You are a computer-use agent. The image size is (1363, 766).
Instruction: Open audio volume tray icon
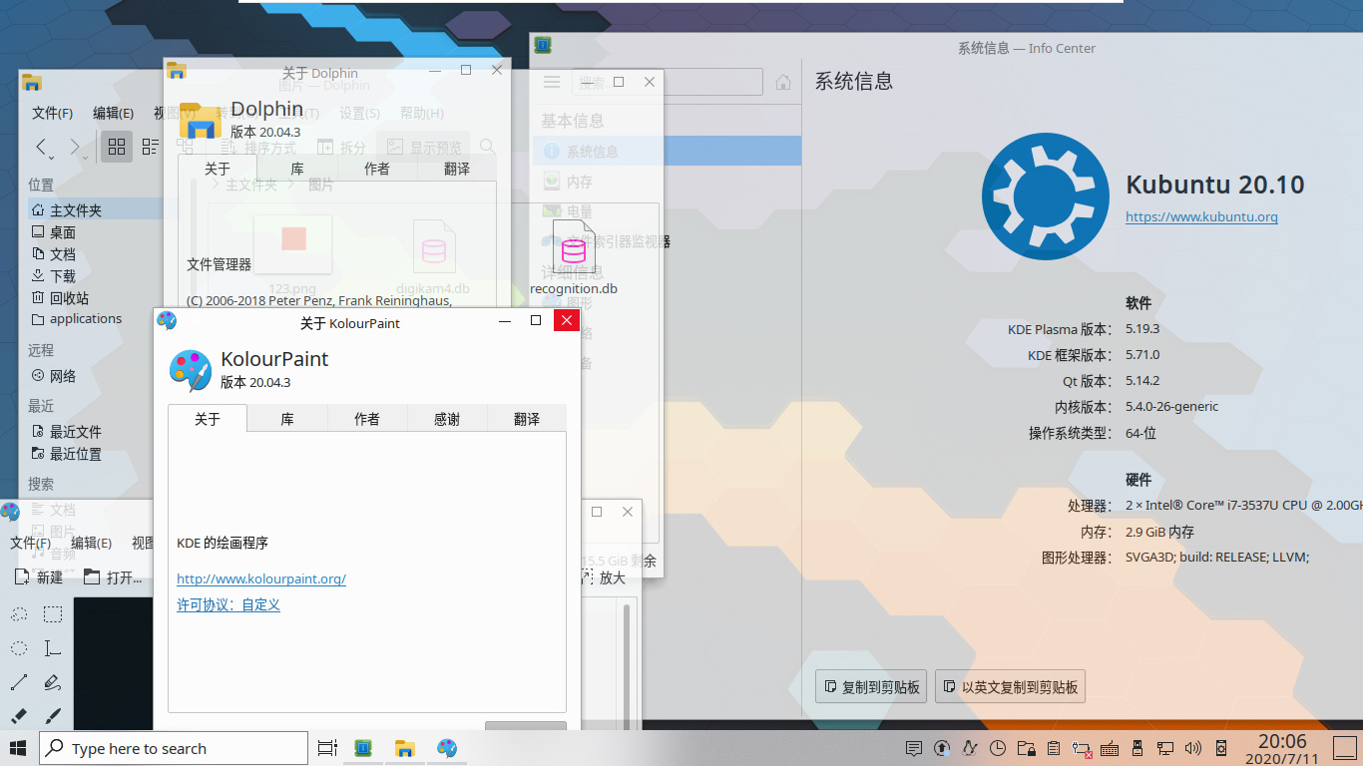tap(1192, 748)
